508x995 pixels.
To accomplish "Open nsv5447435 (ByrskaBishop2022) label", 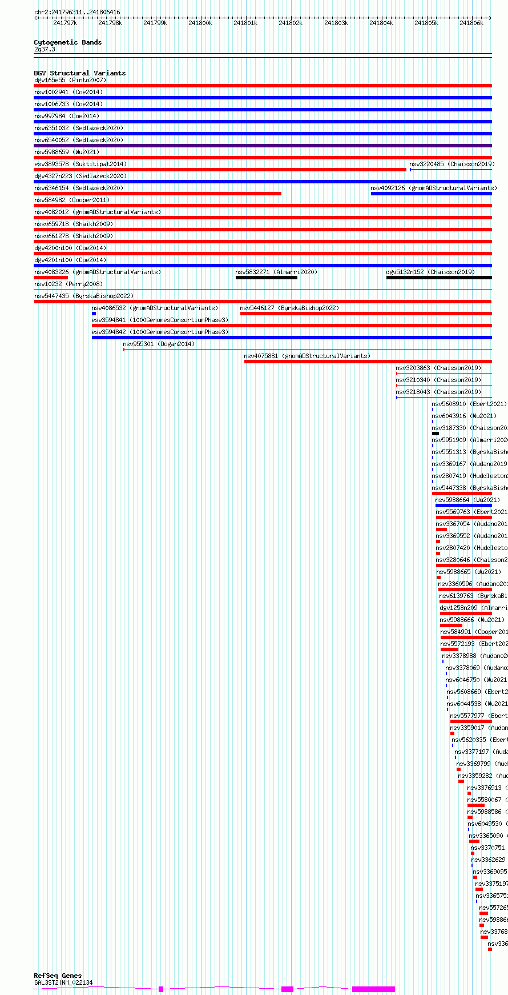I will pyautogui.click(x=84, y=296).
